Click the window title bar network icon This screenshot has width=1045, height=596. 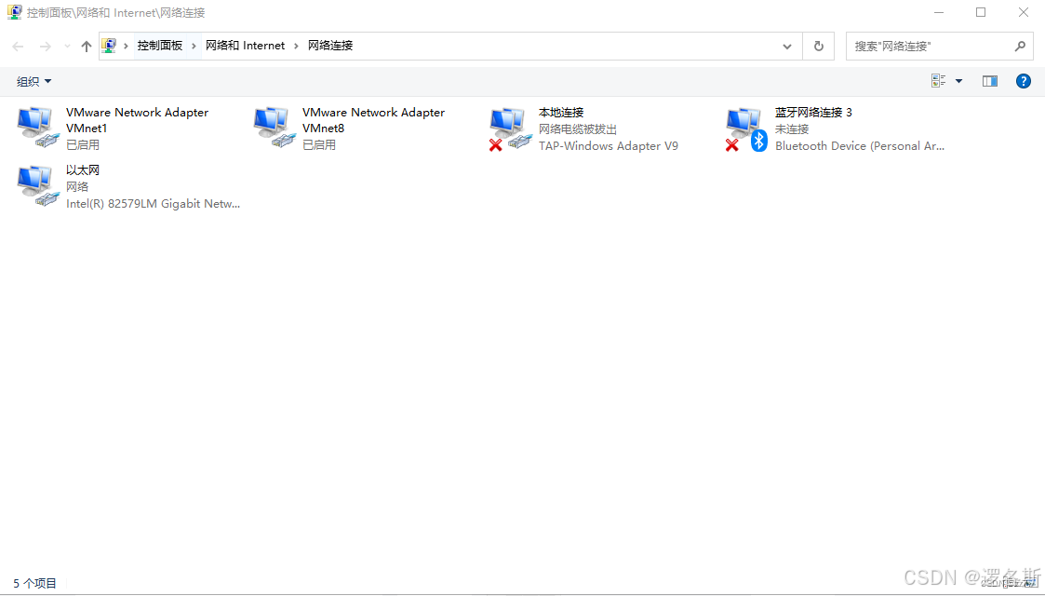pos(14,12)
